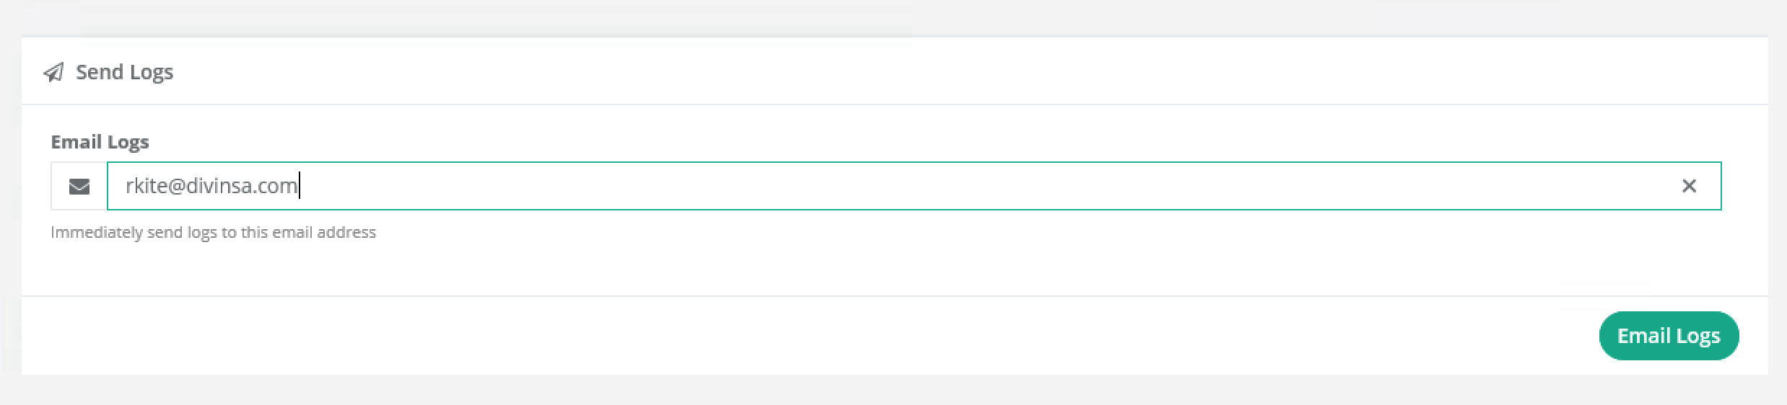Screen dimensions: 1787x405
Task: Clear the email field with the X icon
Action: (1689, 186)
